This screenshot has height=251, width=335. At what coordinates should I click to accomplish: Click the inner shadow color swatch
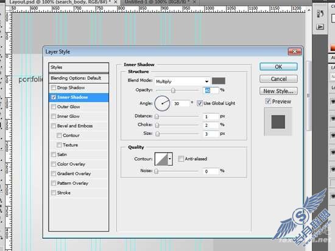pyautogui.click(x=218, y=81)
